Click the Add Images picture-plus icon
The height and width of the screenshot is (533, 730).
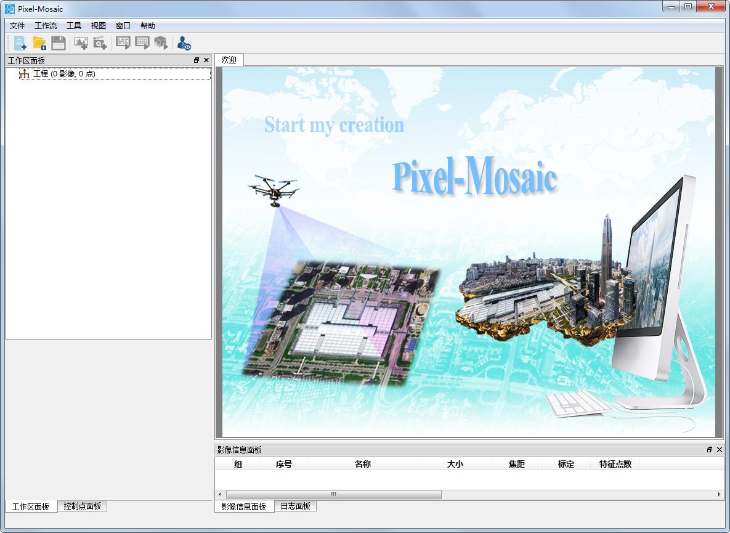click(81, 43)
